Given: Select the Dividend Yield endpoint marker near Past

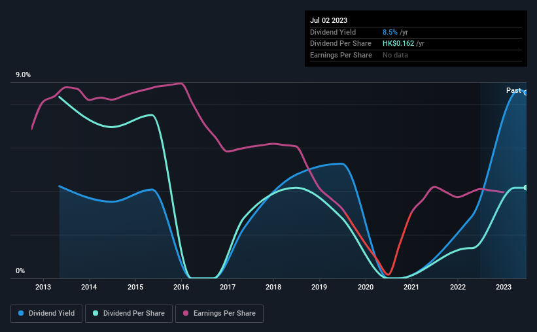Looking at the screenshot, I should pos(526,92).
